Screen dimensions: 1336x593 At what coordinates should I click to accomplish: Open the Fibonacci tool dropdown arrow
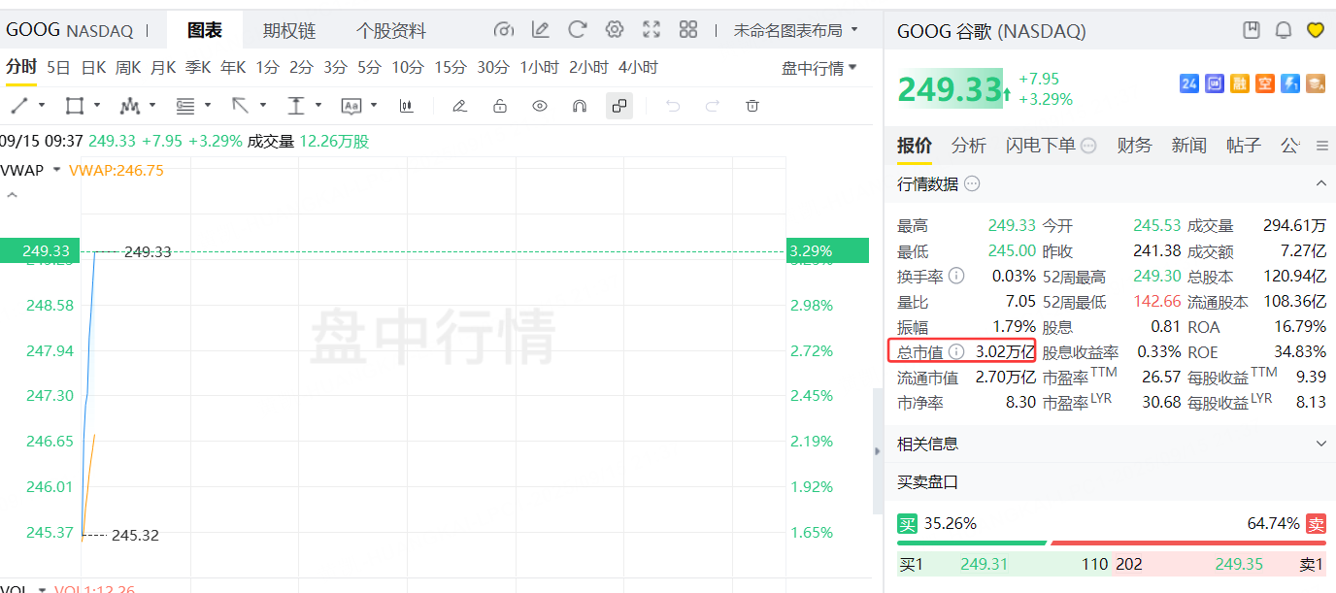click(x=208, y=105)
